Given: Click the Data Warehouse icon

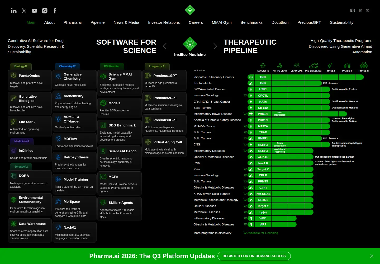Looking at the screenshot, I should (x=13, y=224).
